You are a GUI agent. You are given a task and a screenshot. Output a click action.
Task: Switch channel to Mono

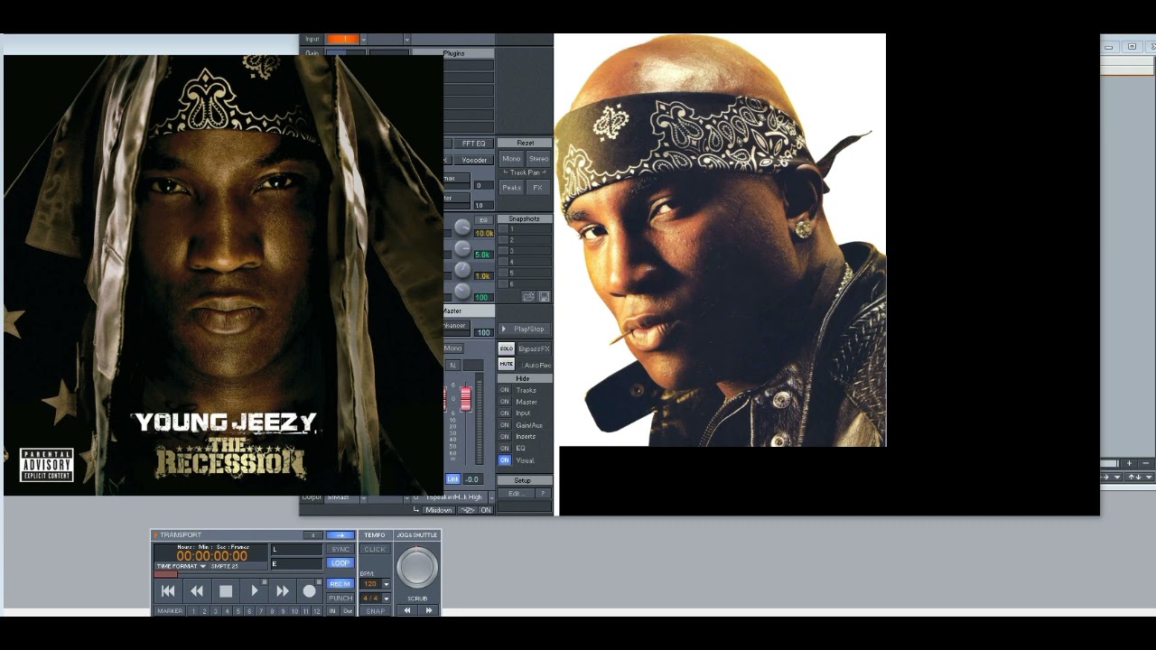pyautogui.click(x=511, y=159)
